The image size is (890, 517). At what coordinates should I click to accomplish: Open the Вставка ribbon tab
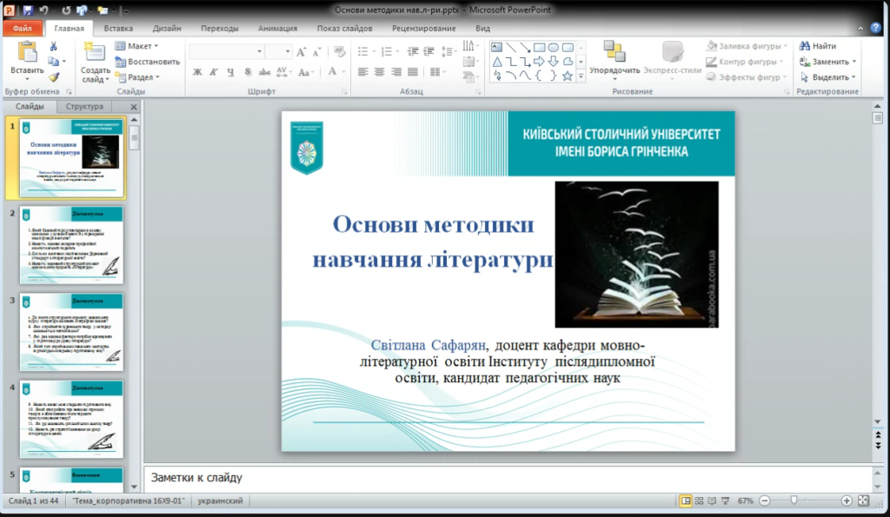tap(118, 28)
